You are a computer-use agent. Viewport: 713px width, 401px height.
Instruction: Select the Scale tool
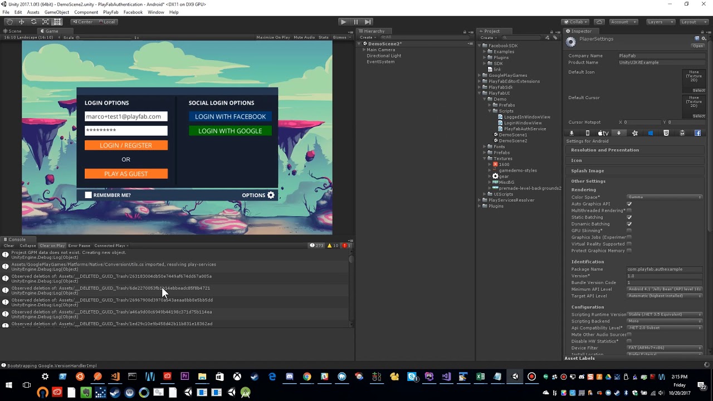(45, 22)
